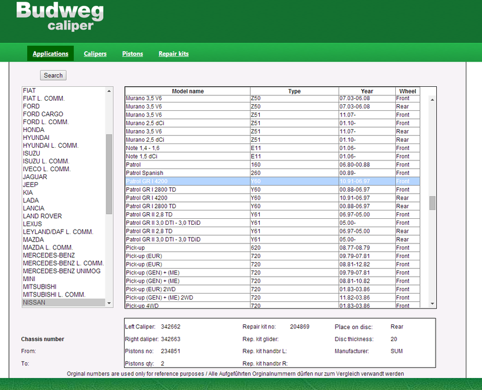Click Right caliper number 342663
The image size is (482, 390).
(171, 339)
